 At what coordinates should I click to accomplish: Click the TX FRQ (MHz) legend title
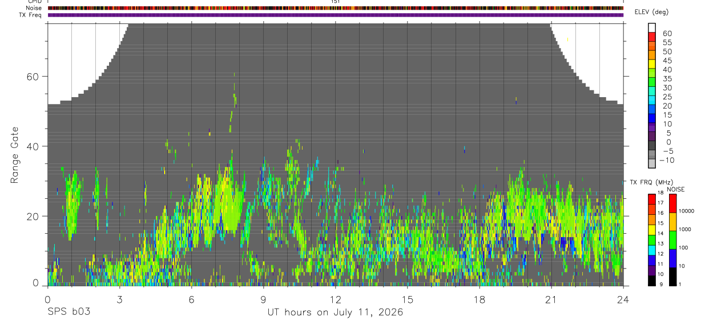[649, 182]
